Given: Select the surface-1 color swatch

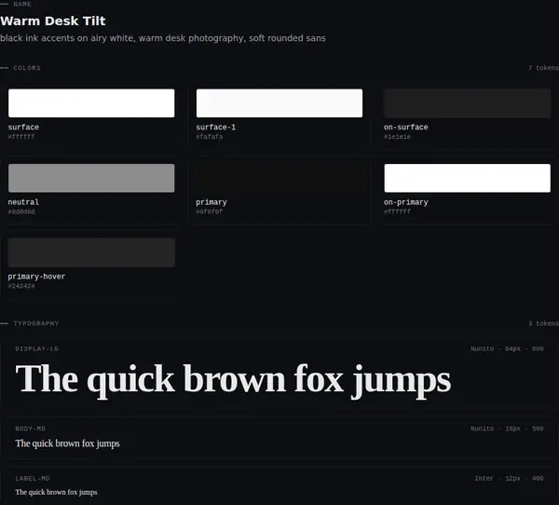Looking at the screenshot, I should click(279, 103).
